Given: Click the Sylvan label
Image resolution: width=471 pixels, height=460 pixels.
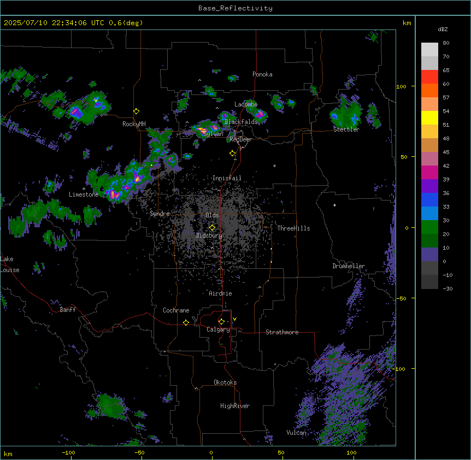Looking at the screenshot, I should [213, 134].
